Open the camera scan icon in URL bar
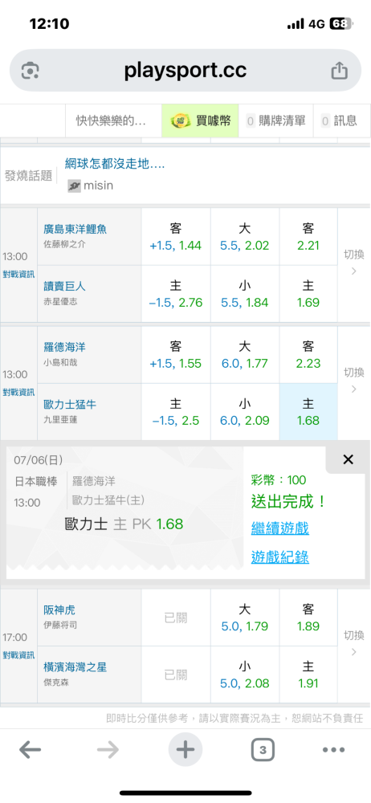The image size is (371, 803). click(x=31, y=71)
